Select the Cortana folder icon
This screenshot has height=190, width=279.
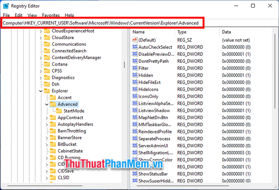pos(47,64)
